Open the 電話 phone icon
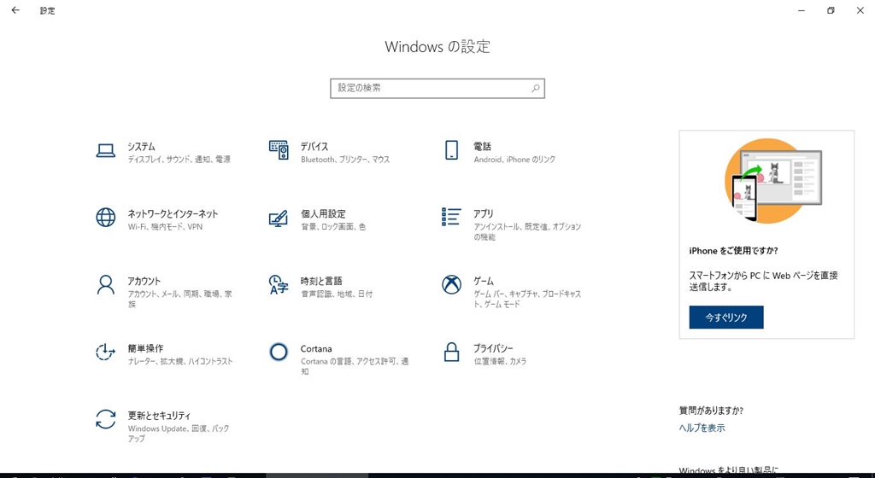This screenshot has width=875, height=478. point(451,150)
